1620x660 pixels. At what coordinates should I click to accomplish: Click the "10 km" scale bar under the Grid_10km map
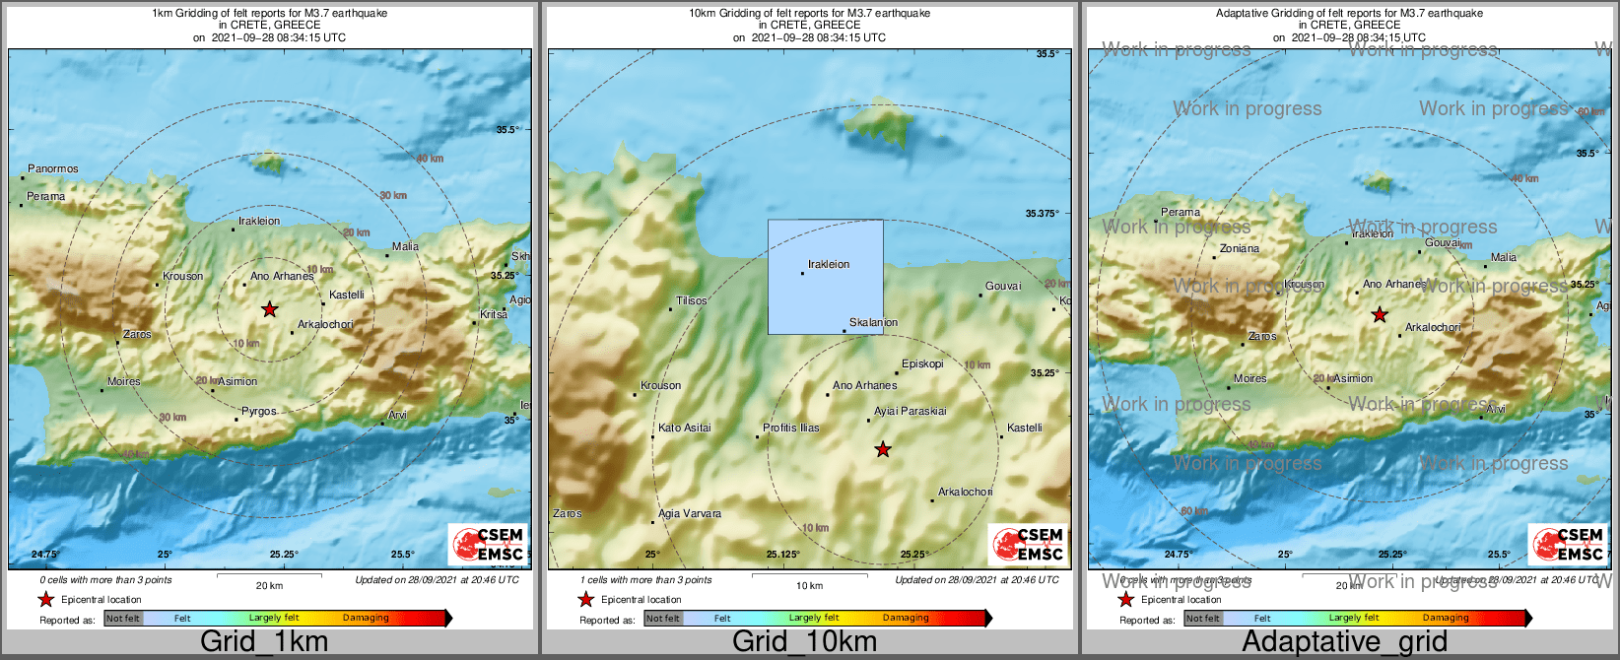click(x=809, y=579)
